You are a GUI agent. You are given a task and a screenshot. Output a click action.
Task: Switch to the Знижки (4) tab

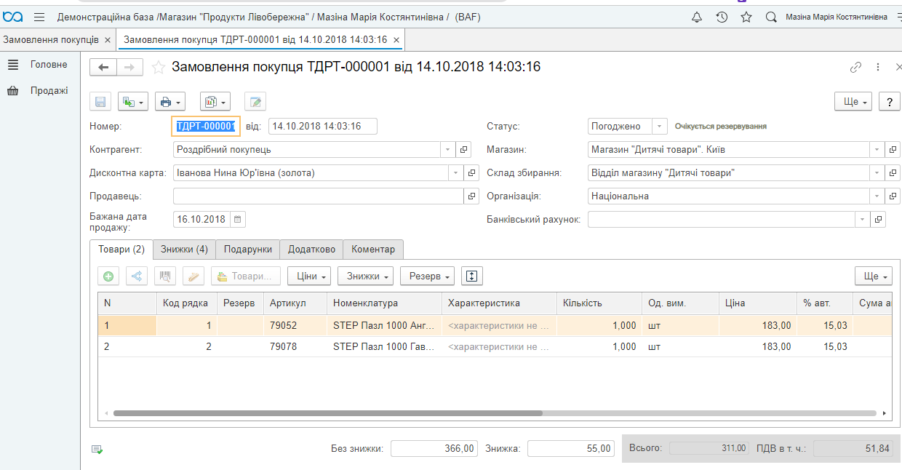coord(184,250)
